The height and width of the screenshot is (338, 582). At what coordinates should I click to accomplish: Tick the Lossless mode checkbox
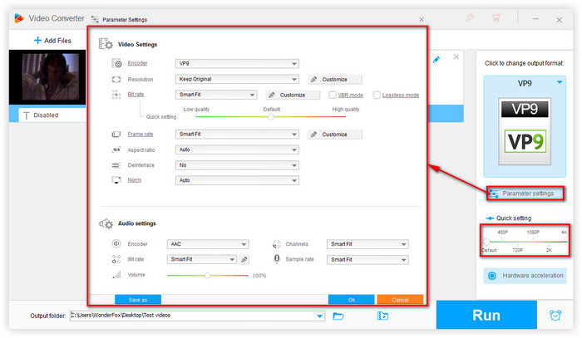click(377, 95)
